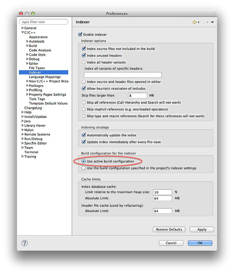
Task: Toggle Index unused headers
Action: pyautogui.click(x=84, y=55)
